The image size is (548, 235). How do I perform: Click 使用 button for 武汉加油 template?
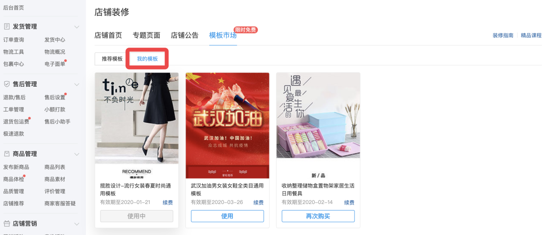coord(227,216)
